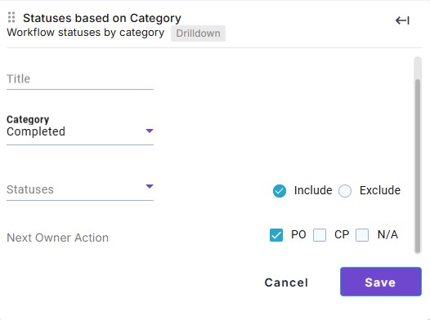The width and height of the screenshot is (430, 320).
Task: Click the Cancel button
Action: coord(286,282)
